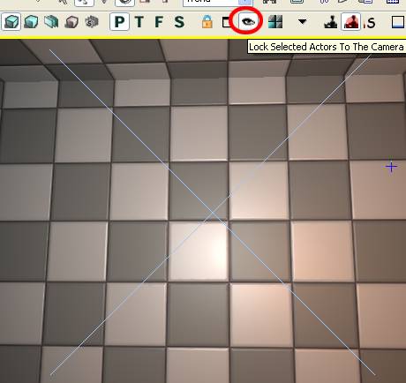Image resolution: width=406 pixels, height=383 pixels.
Task: Select the Lit shaded cube icon
Action: click(71, 22)
